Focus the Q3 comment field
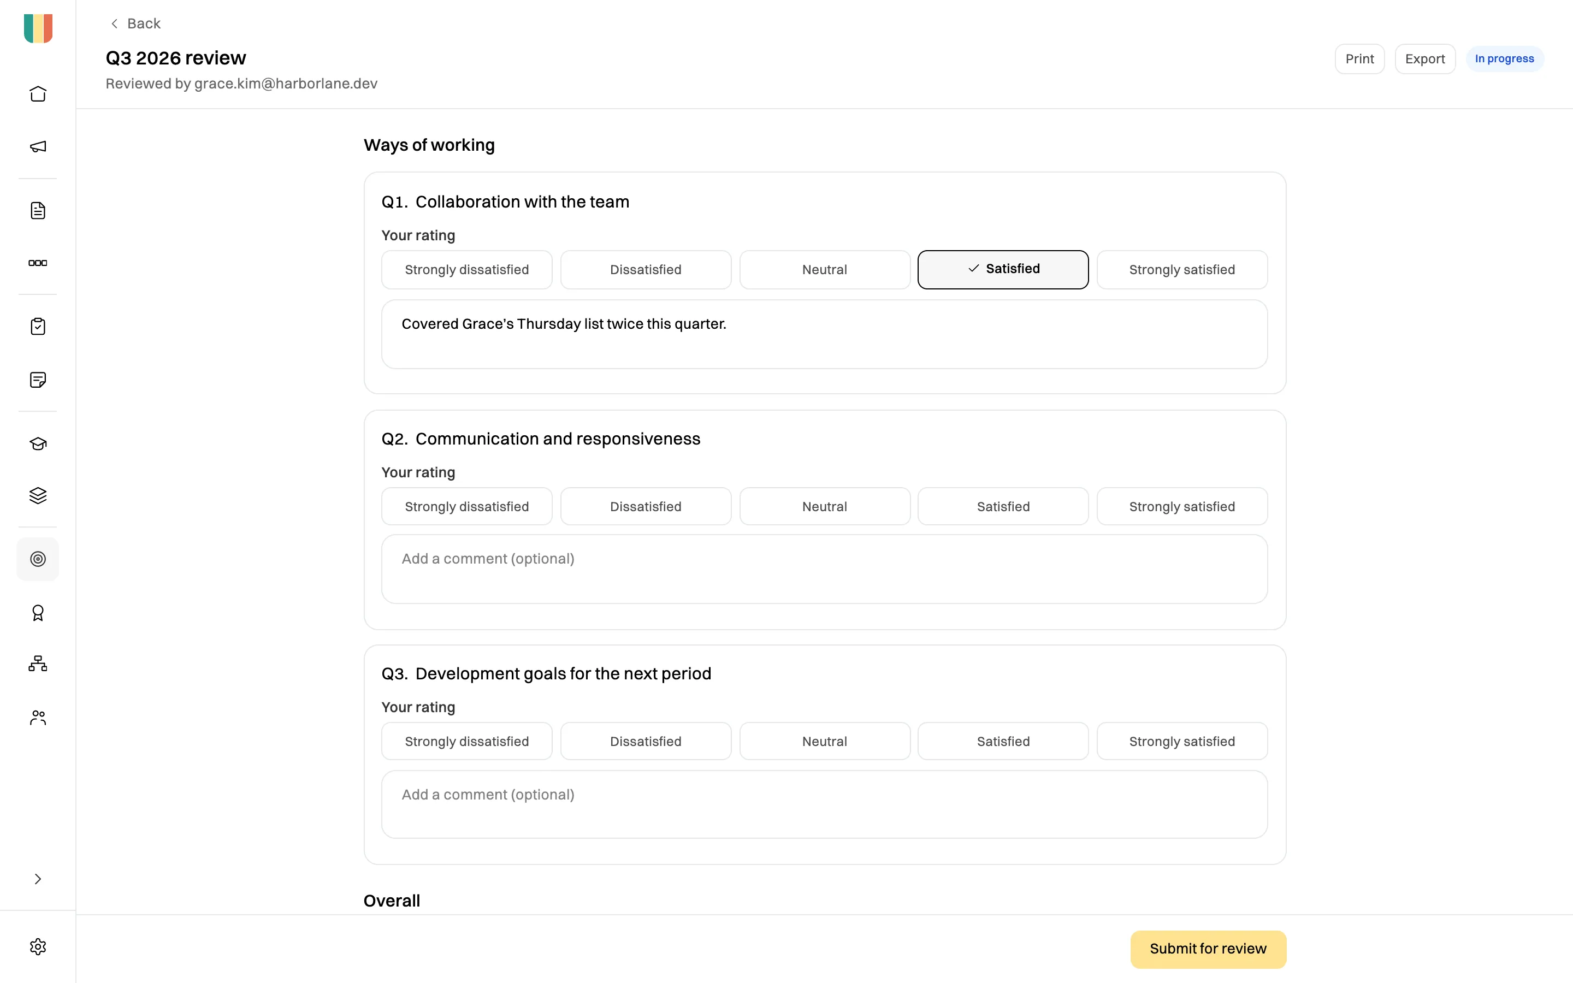Screen dimensions: 1573x983 tap(824, 804)
